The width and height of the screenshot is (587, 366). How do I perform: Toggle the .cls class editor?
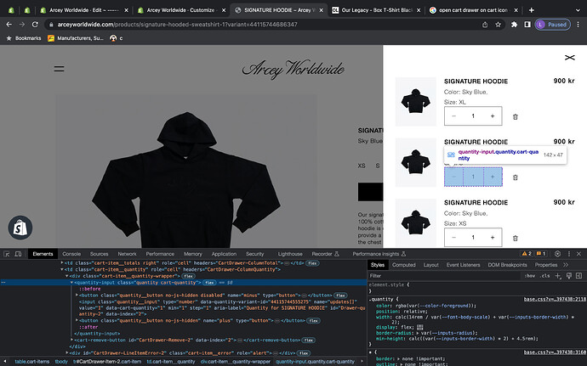tap(545, 275)
